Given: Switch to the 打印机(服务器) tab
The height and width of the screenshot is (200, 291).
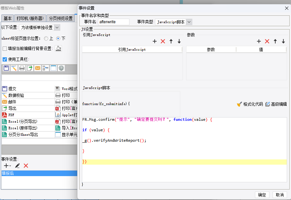Looking at the screenshot, I should 30,18.
